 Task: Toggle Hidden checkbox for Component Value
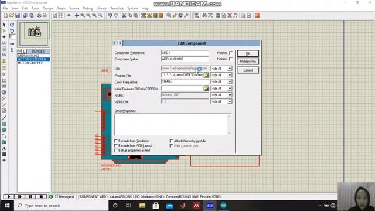click(231, 59)
